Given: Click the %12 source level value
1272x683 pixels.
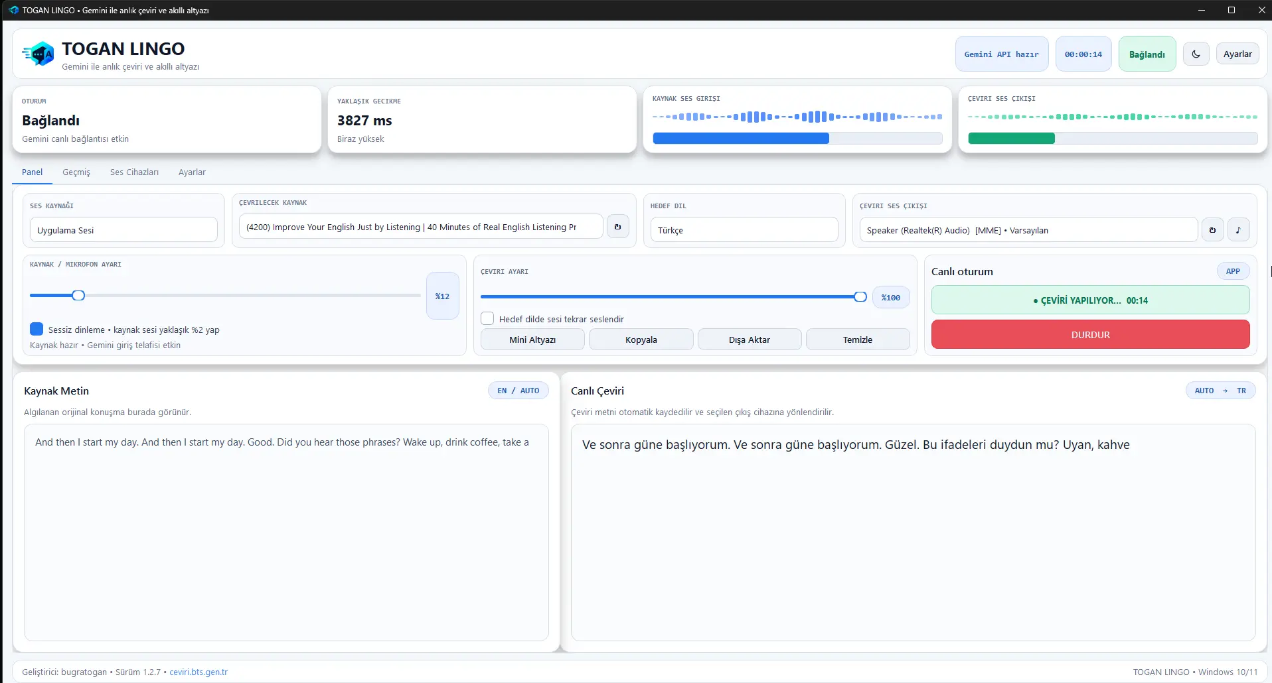Looking at the screenshot, I should tap(442, 296).
